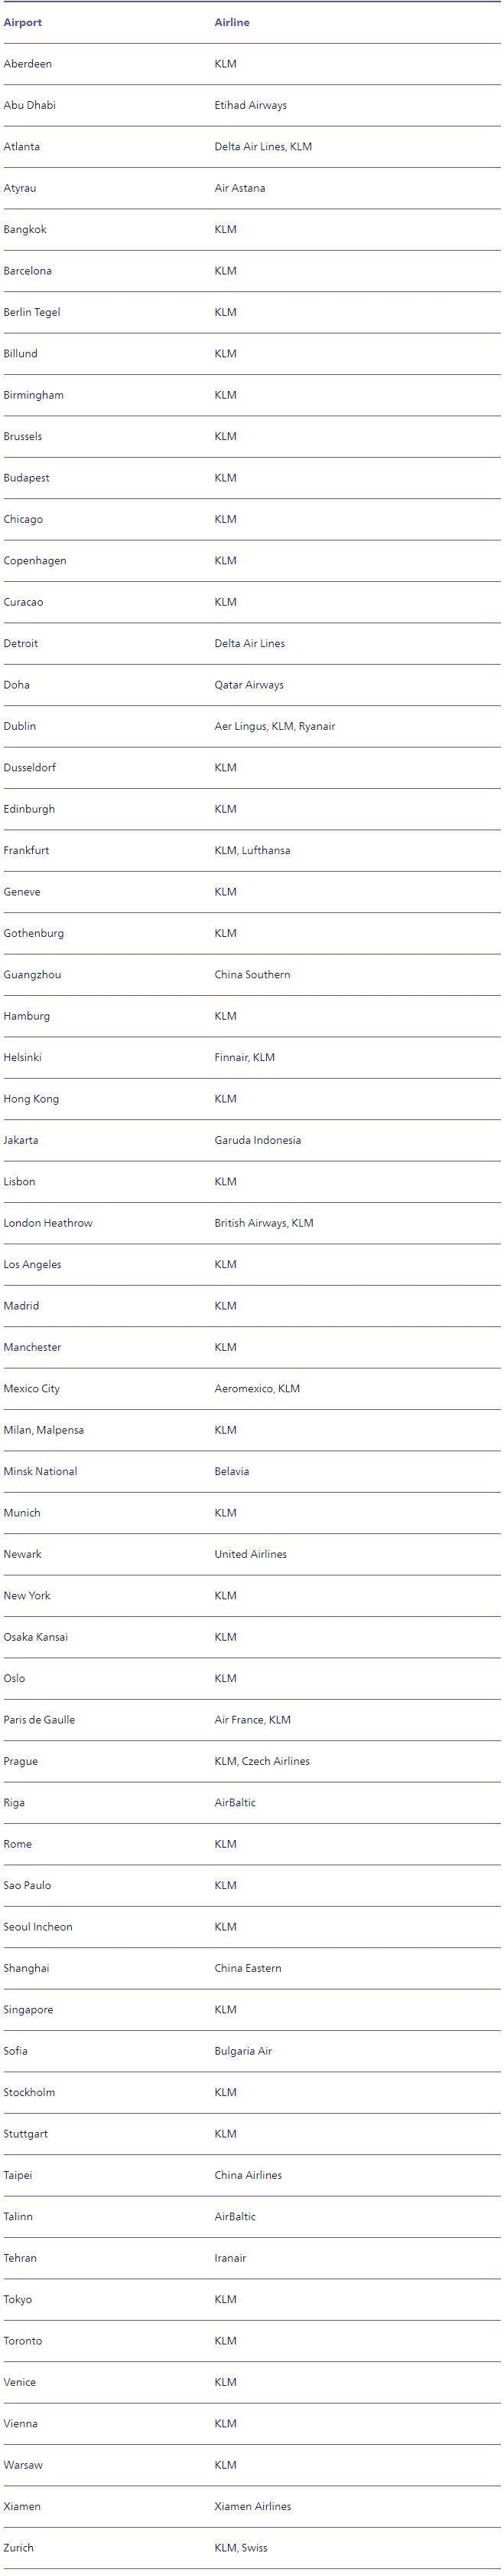Click Bulgaria Air in Sofia row
The image size is (504, 2576).
(x=243, y=2051)
